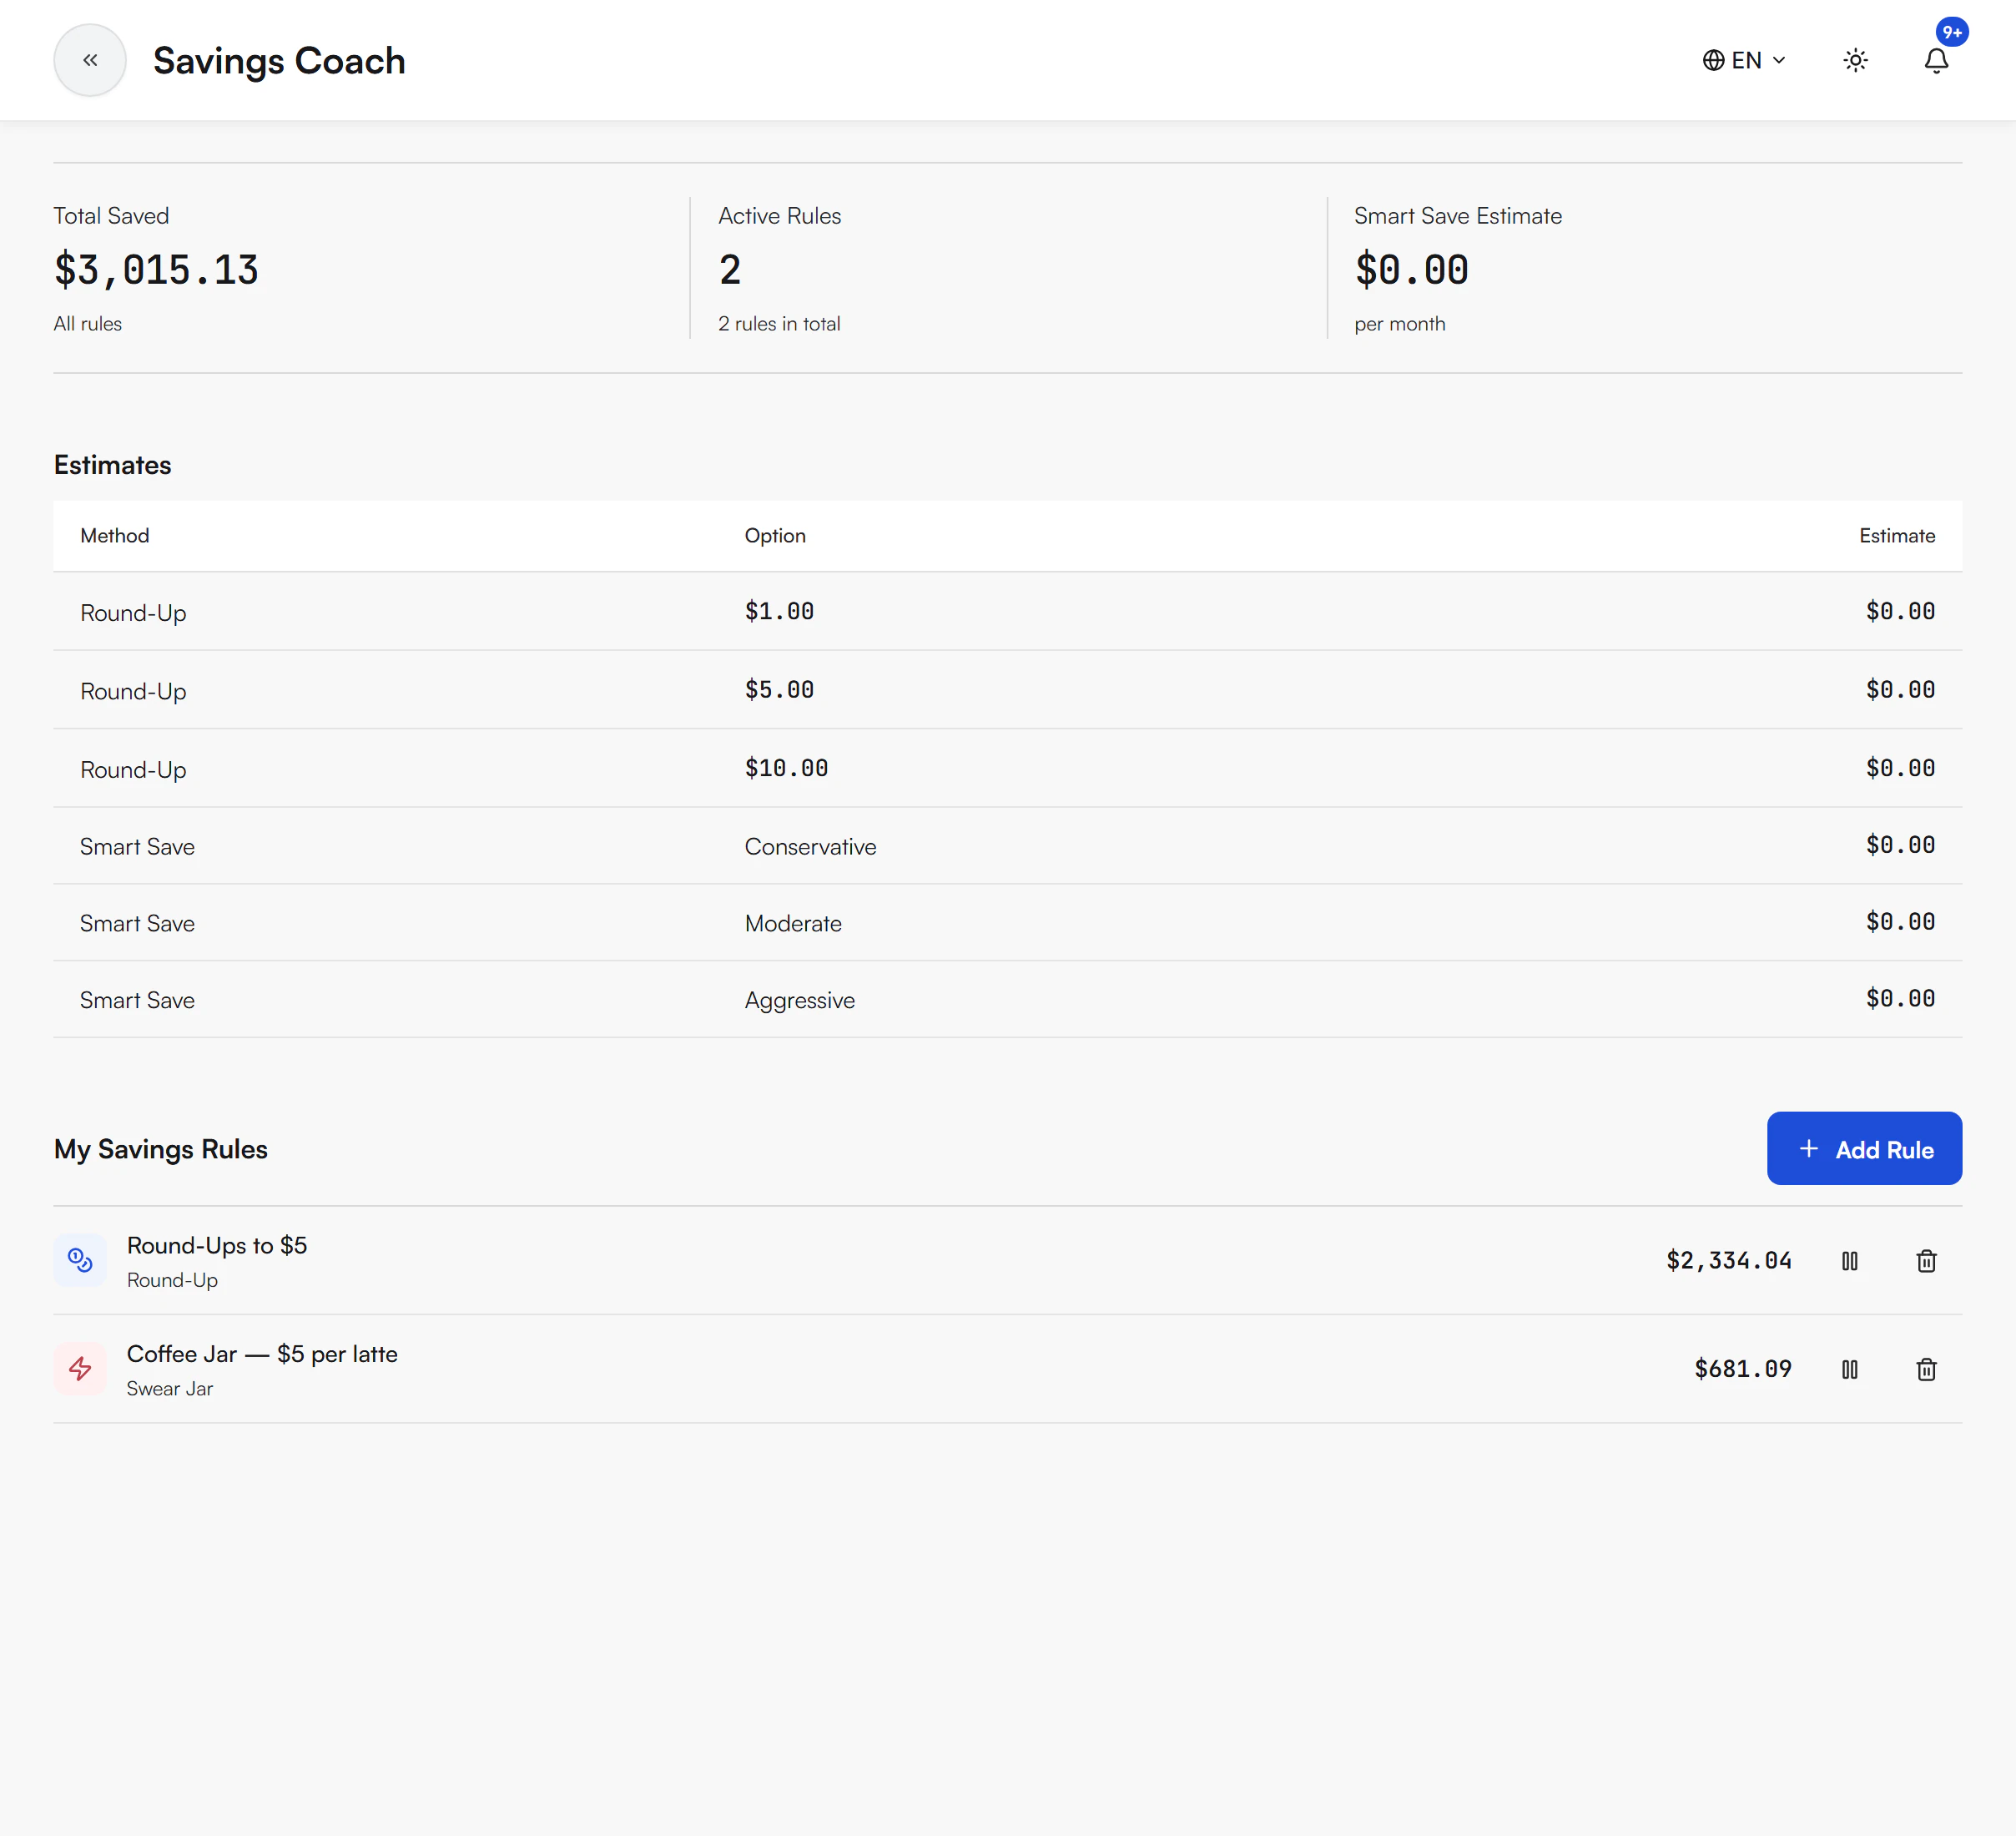Click the 9+ notification badge

click(1952, 32)
